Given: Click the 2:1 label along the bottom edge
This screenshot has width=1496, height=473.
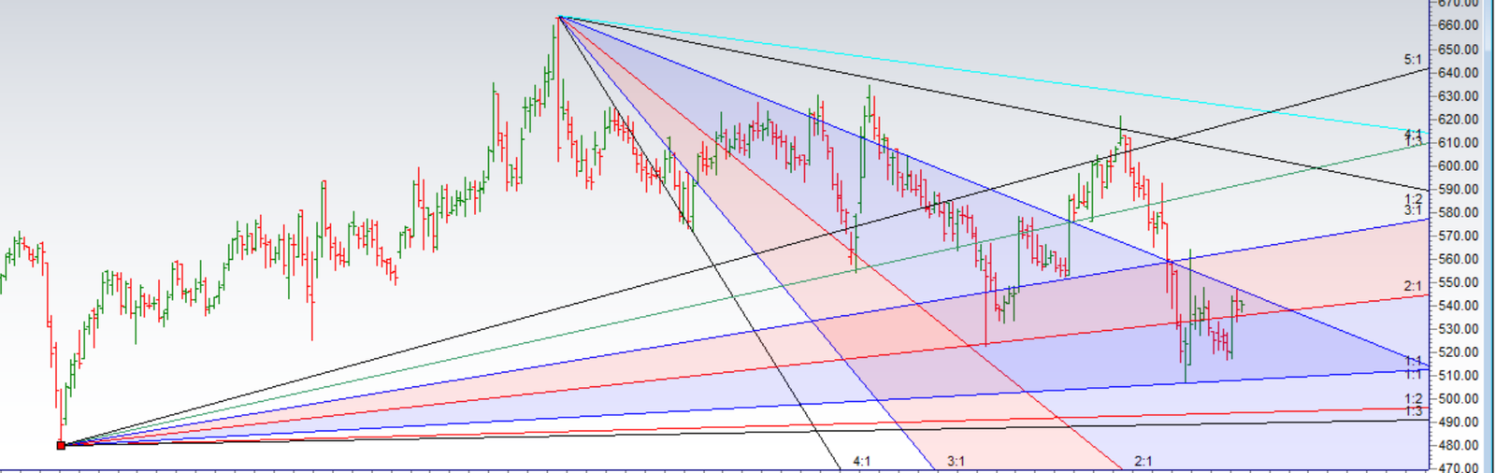Looking at the screenshot, I should click(x=1143, y=462).
